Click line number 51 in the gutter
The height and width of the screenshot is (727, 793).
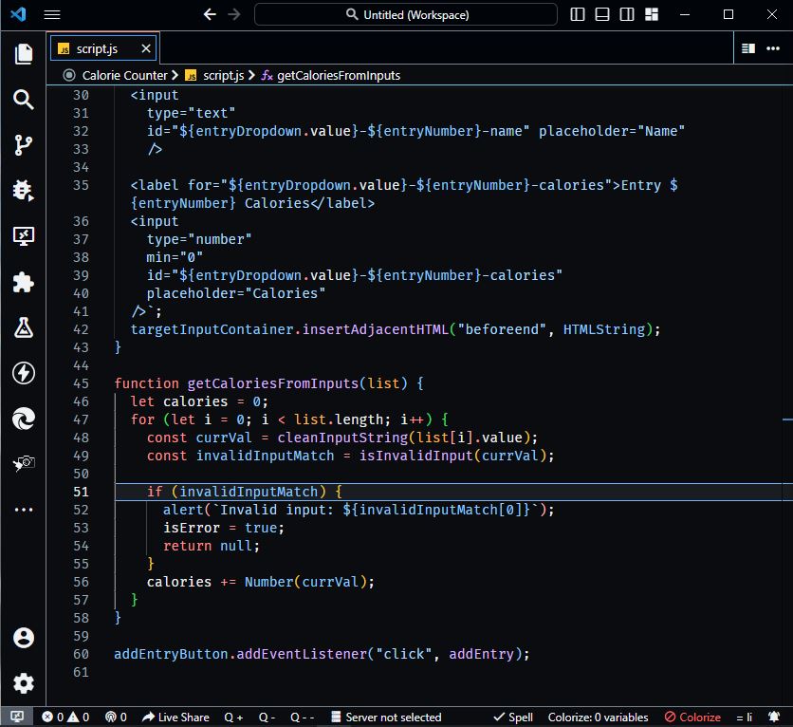pos(81,492)
